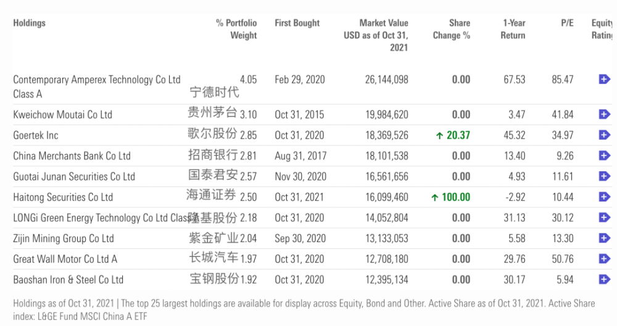Click portfolio weight value 4.05
The width and height of the screenshot is (617, 326).
[248, 80]
